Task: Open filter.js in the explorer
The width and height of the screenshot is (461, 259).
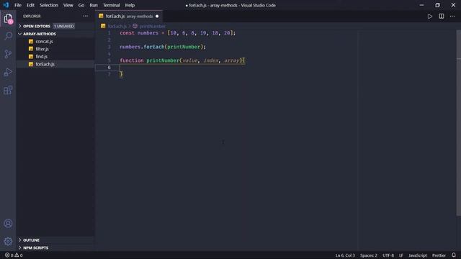Action: [x=56, y=49]
